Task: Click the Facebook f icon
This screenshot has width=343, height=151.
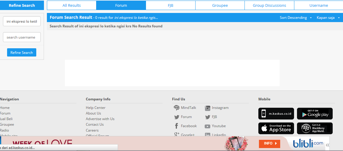Action: point(177,126)
